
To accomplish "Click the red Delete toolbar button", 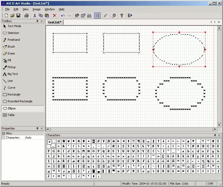I will (x=55, y=16).
